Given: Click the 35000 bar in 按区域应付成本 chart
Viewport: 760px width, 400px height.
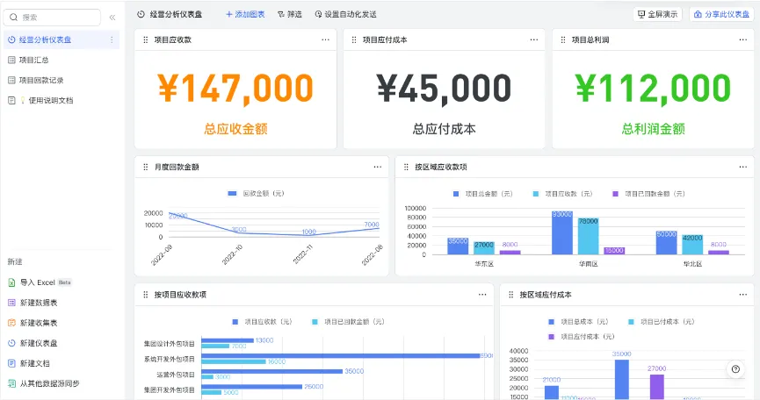Looking at the screenshot, I should click(622, 380).
